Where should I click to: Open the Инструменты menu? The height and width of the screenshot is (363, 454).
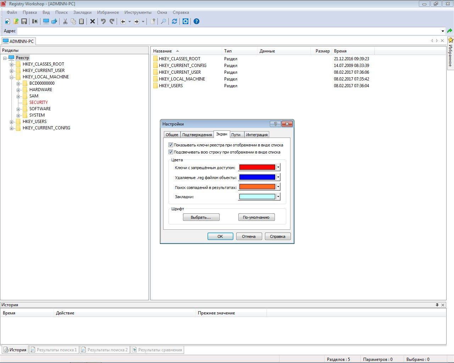[138, 12]
